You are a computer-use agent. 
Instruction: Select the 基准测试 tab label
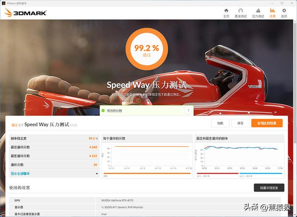pyautogui.click(x=241, y=17)
